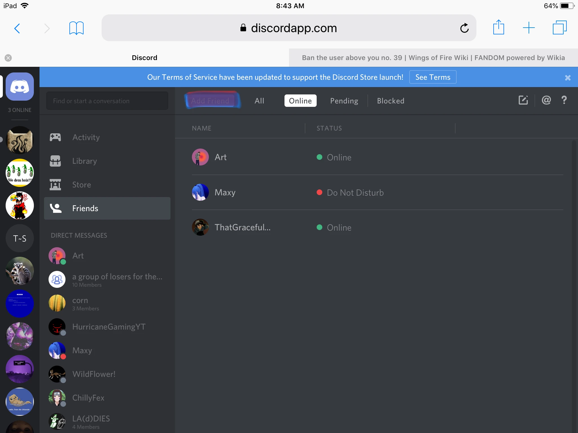
Task: Click the help question mark icon
Action: (564, 100)
